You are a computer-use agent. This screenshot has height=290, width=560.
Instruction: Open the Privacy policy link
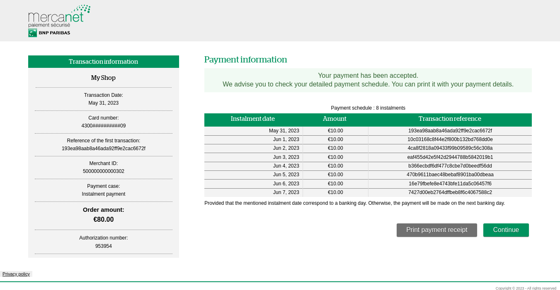(16, 274)
